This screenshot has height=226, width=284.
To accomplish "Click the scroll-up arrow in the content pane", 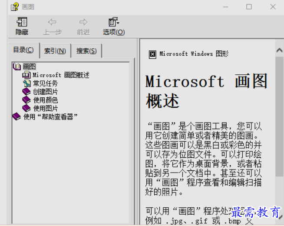I will [280, 50].
